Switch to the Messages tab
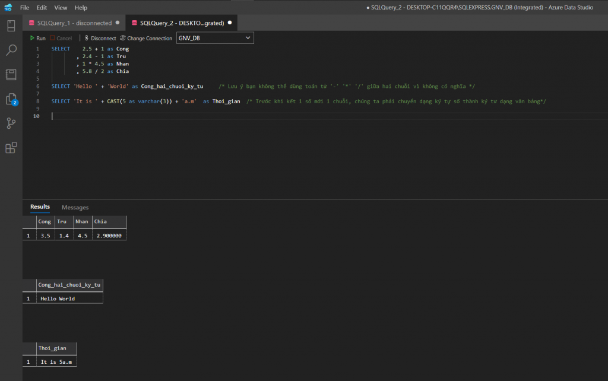The width and height of the screenshot is (608, 381). (75, 207)
